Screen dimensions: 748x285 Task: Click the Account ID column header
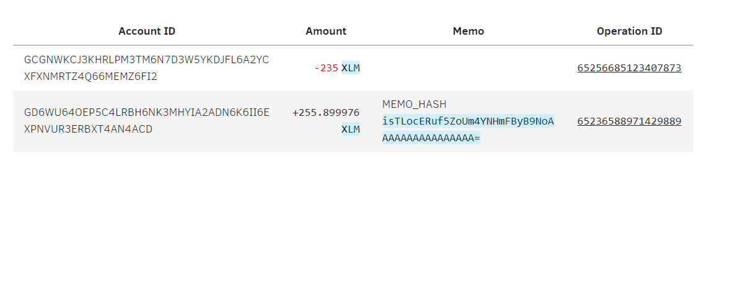click(x=147, y=31)
